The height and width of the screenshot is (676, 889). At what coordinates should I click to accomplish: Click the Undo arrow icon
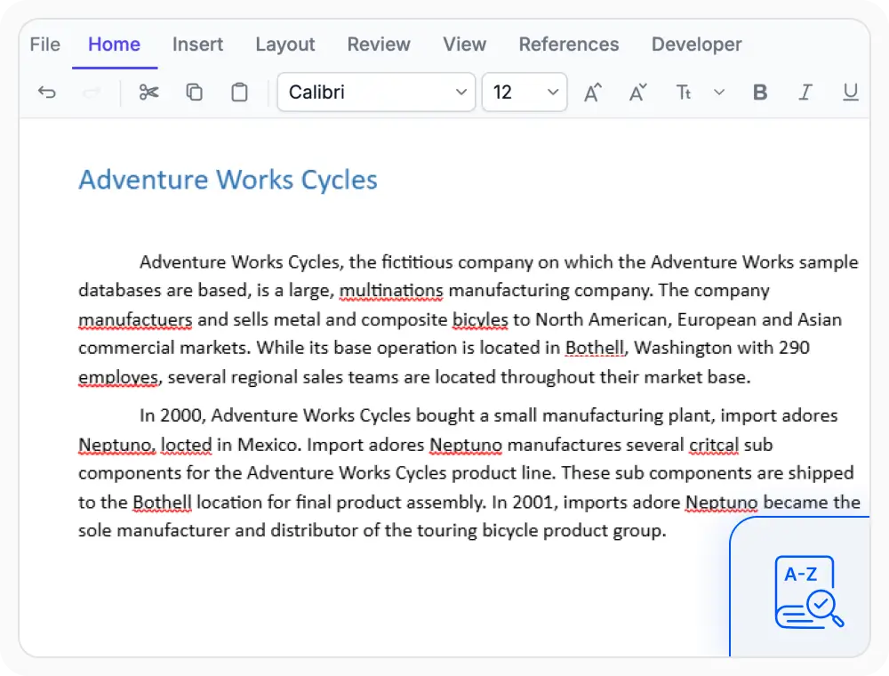coord(47,92)
